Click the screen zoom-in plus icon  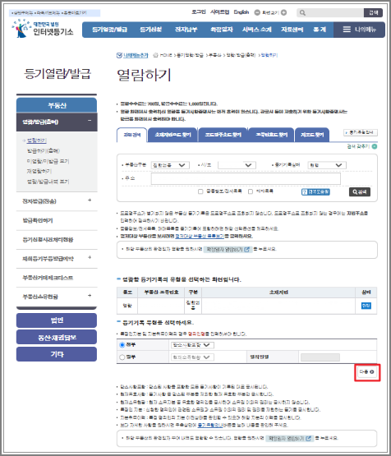tap(284, 12)
